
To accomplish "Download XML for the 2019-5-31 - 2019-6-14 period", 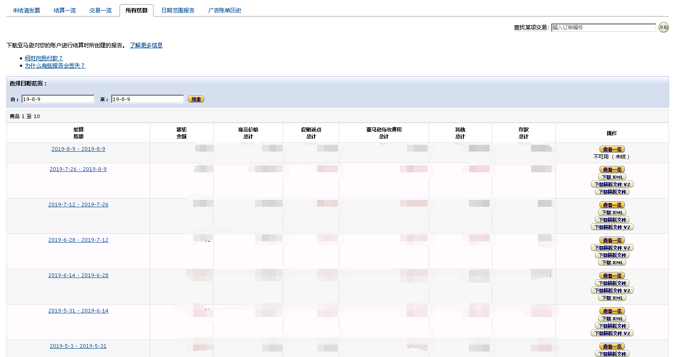I will pos(612,318).
